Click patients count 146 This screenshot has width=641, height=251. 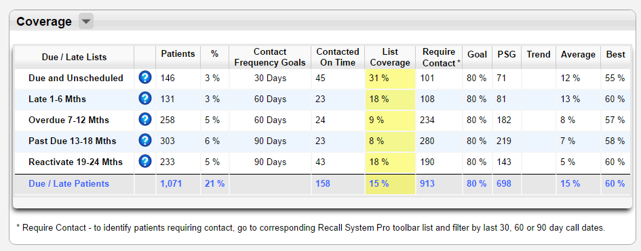click(x=168, y=78)
